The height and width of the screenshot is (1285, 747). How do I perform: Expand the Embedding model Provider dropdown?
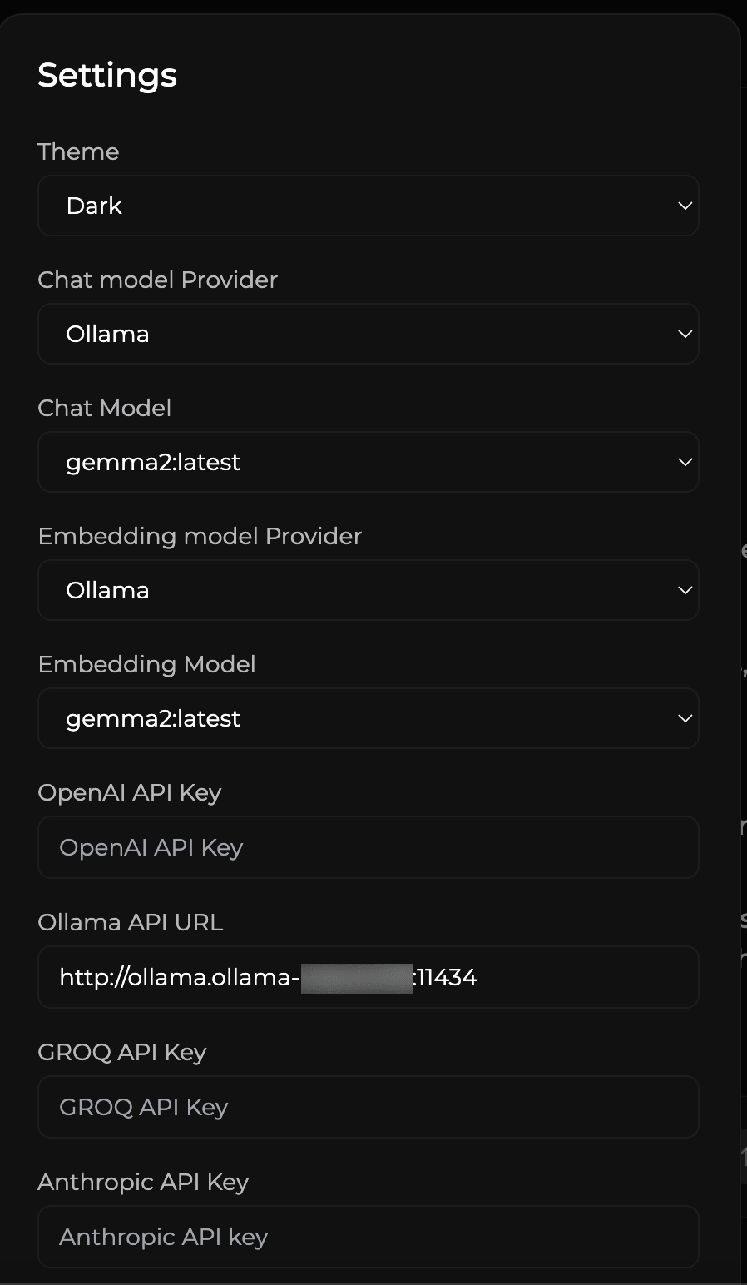[x=368, y=590]
